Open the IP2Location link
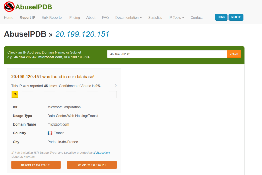This screenshot has width=262, height=175. click(101, 153)
